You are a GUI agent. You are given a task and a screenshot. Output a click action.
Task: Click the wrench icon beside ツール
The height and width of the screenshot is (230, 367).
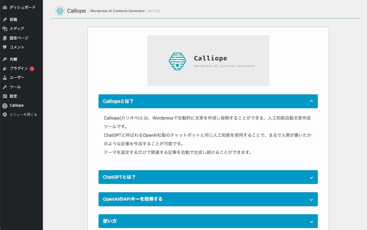pos(5,87)
